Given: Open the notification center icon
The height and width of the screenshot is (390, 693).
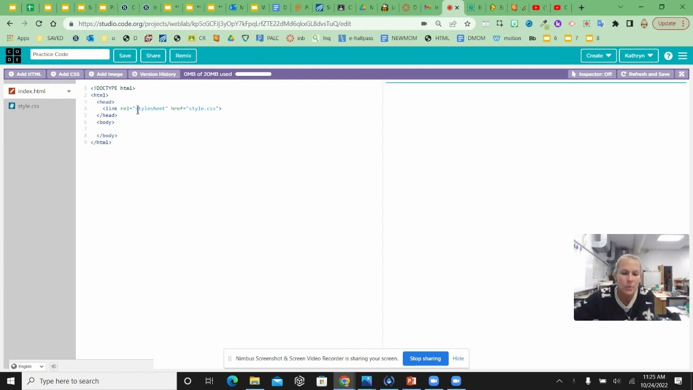Looking at the screenshot, I should point(678,381).
